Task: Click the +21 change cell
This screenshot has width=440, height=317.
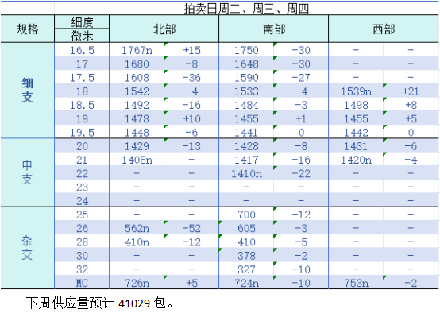Action: [411, 91]
